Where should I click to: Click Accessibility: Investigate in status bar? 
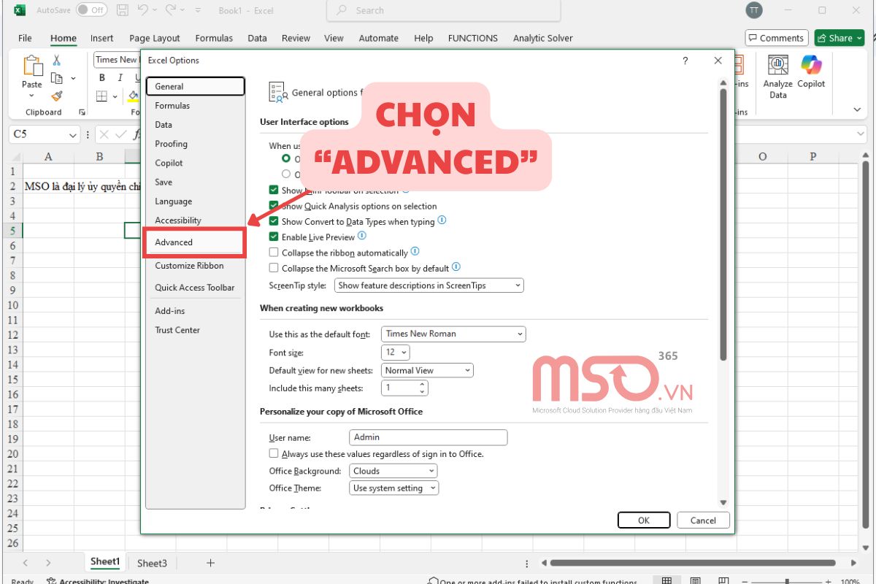(x=97, y=582)
